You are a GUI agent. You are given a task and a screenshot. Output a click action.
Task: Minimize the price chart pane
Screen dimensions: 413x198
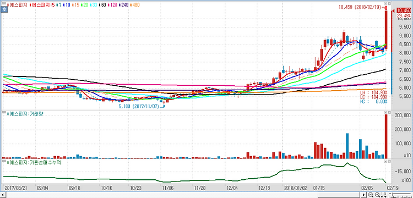click(385, 4)
